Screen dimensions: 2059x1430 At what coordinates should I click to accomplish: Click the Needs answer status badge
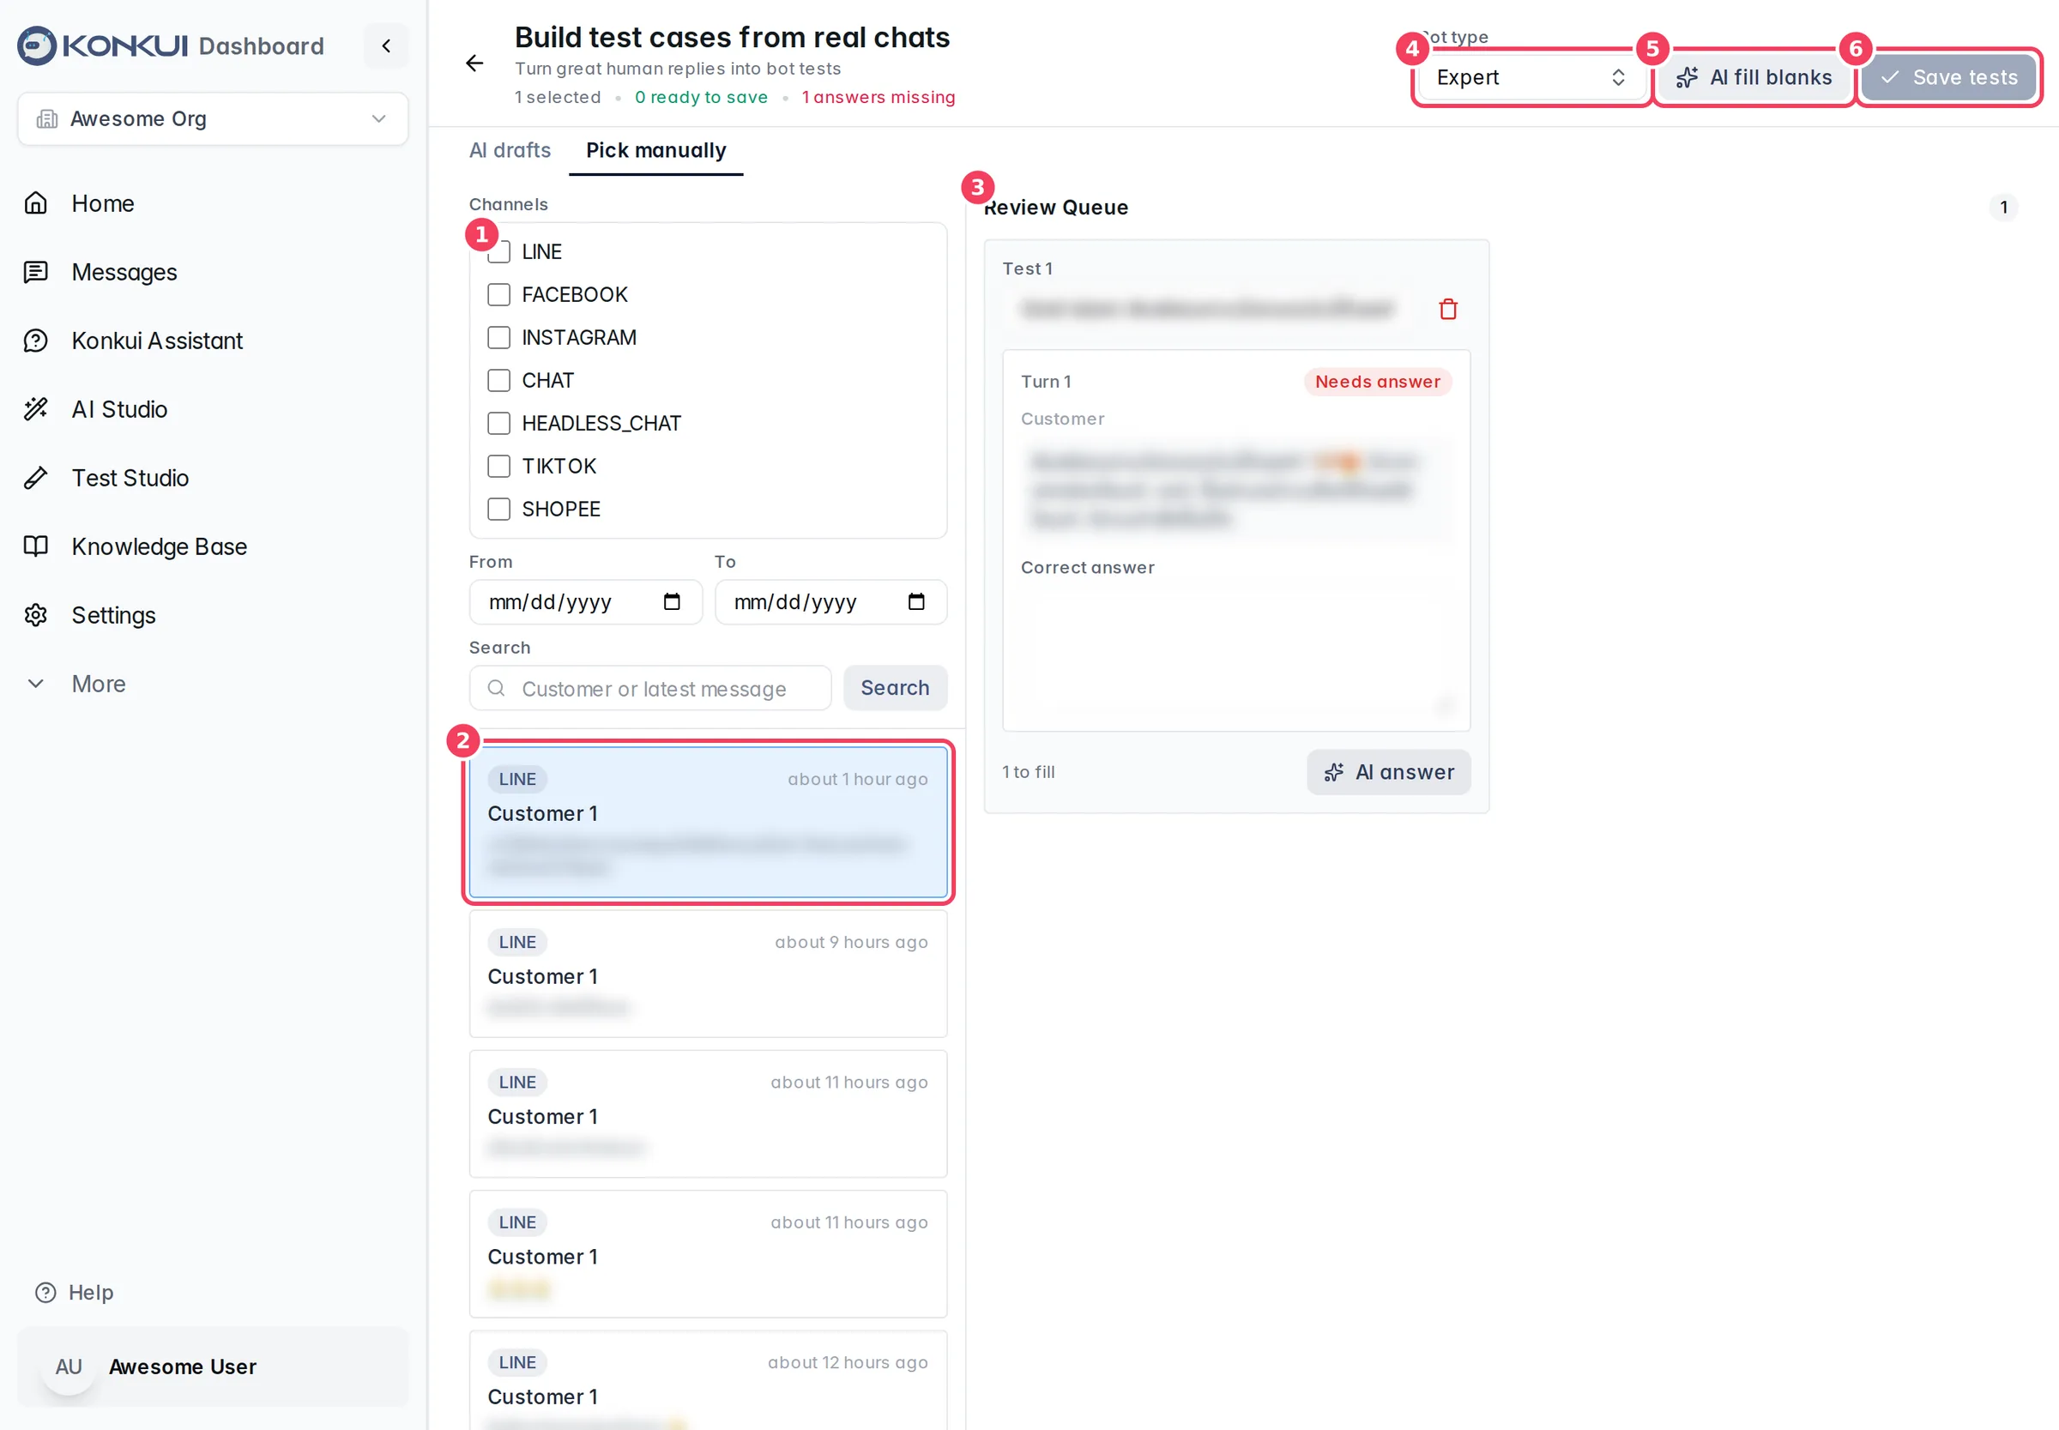click(x=1377, y=382)
